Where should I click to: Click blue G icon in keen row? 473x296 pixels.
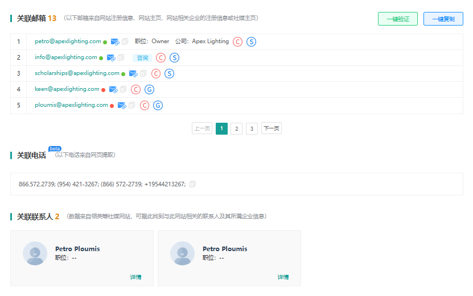coord(149,89)
